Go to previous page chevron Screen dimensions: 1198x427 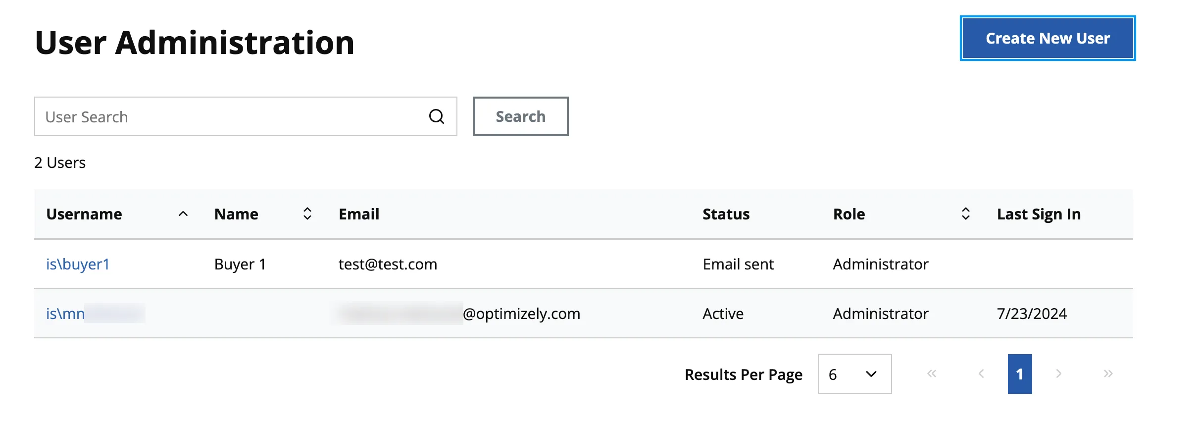(981, 374)
